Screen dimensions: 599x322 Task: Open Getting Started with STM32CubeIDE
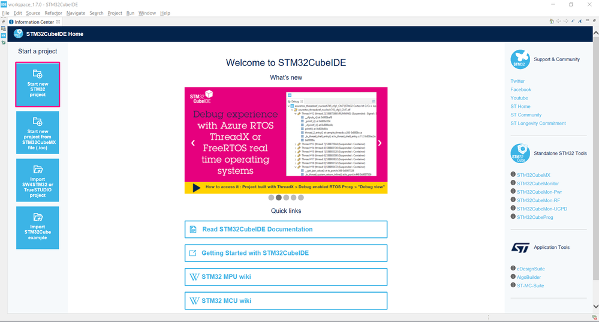286,253
